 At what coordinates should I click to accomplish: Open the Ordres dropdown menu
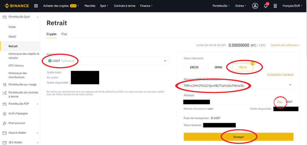pos(241,6)
